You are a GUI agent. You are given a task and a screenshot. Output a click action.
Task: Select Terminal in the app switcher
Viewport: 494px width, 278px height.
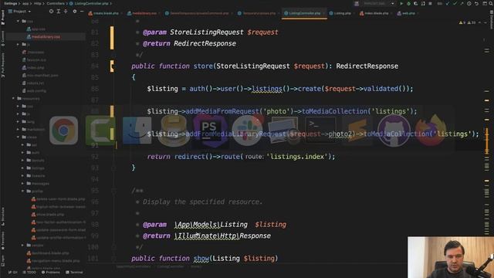coord(320,131)
